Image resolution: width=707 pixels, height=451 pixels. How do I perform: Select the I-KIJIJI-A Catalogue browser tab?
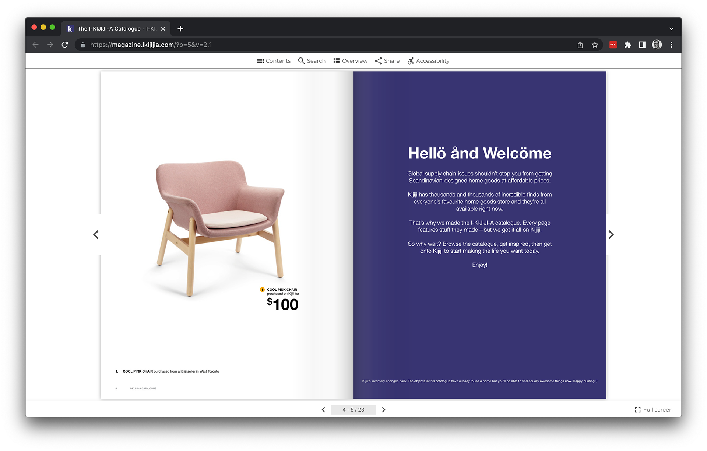116,29
